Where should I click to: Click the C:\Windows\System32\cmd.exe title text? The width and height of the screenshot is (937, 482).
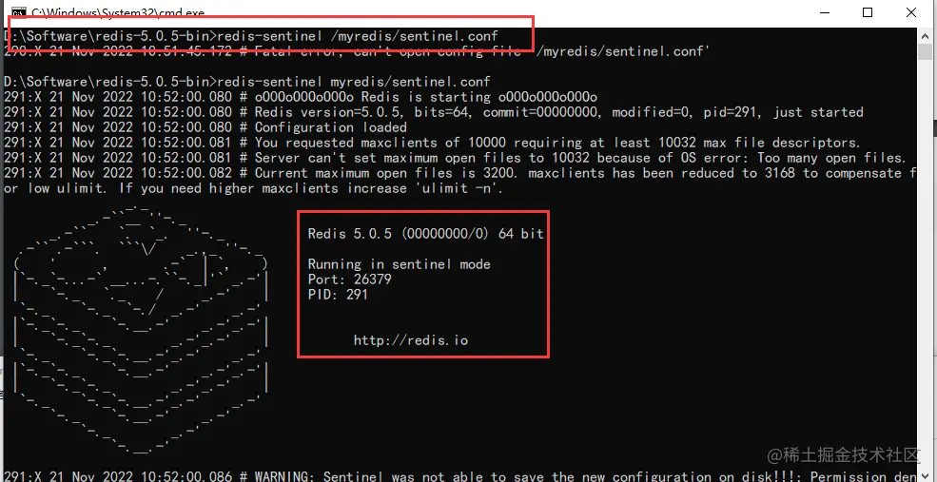[x=118, y=12]
